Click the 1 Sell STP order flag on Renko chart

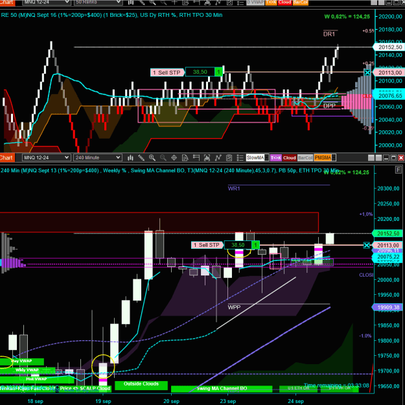tap(167, 73)
